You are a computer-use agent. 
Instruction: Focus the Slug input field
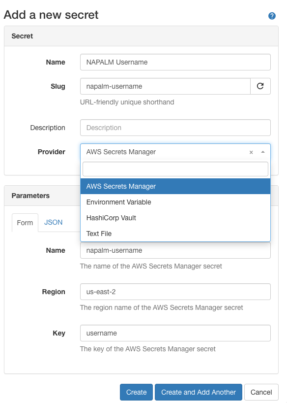point(165,86)
